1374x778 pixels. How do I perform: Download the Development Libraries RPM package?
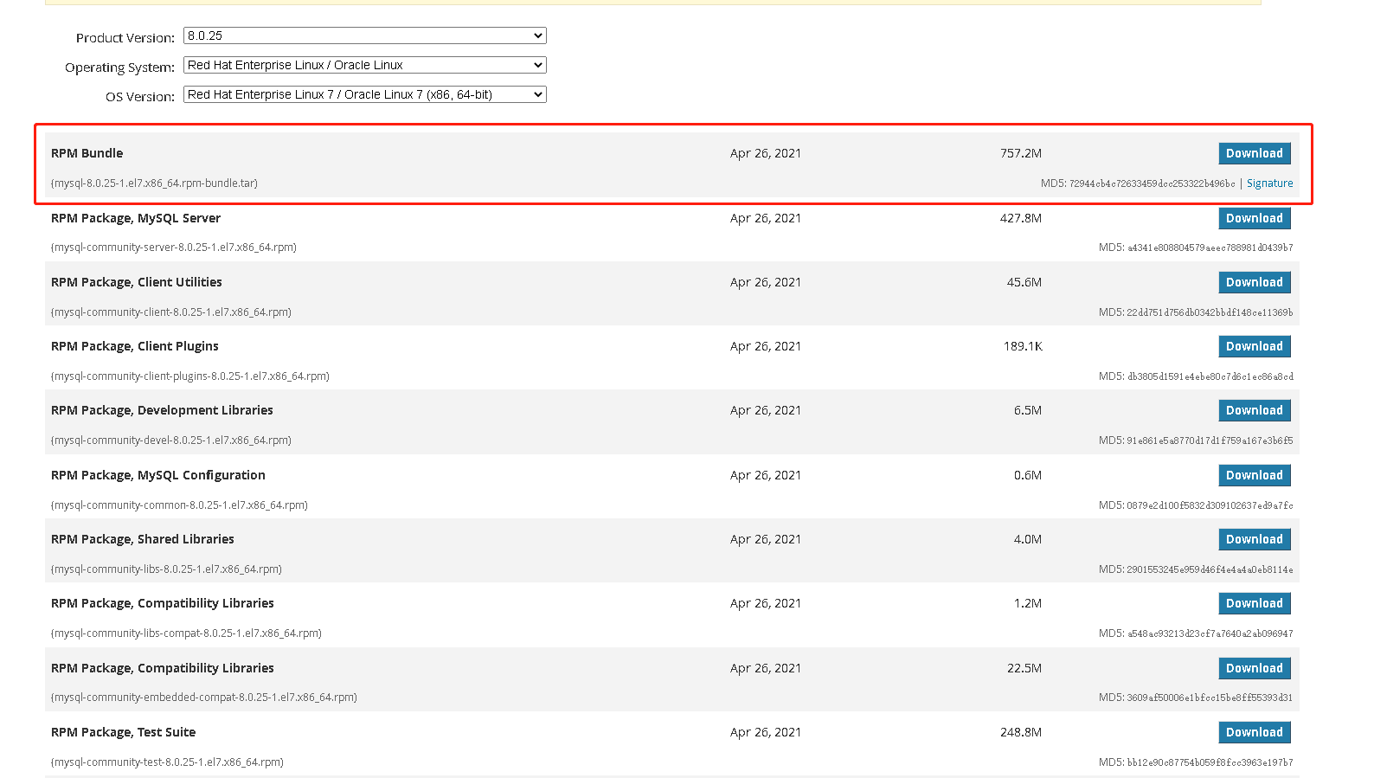click(x=1254, y=410)
